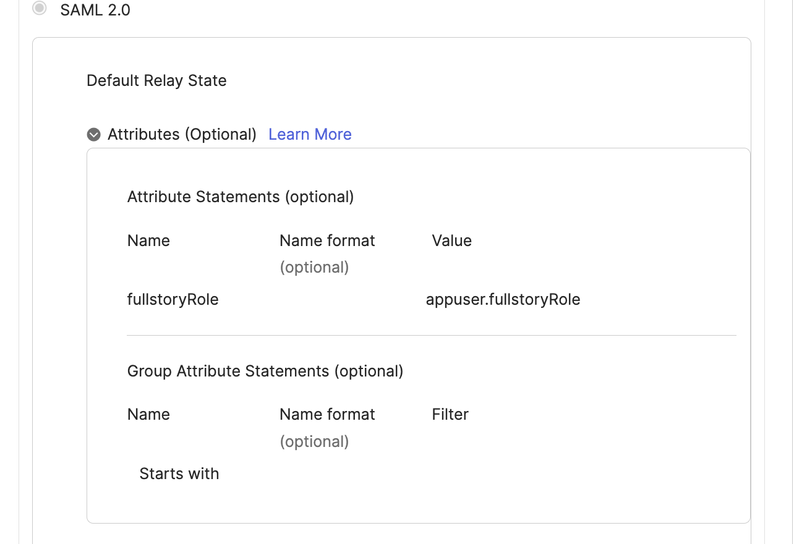Select the fullstoryRole attribute name
794x544 pixels.
tap(173, 299)
